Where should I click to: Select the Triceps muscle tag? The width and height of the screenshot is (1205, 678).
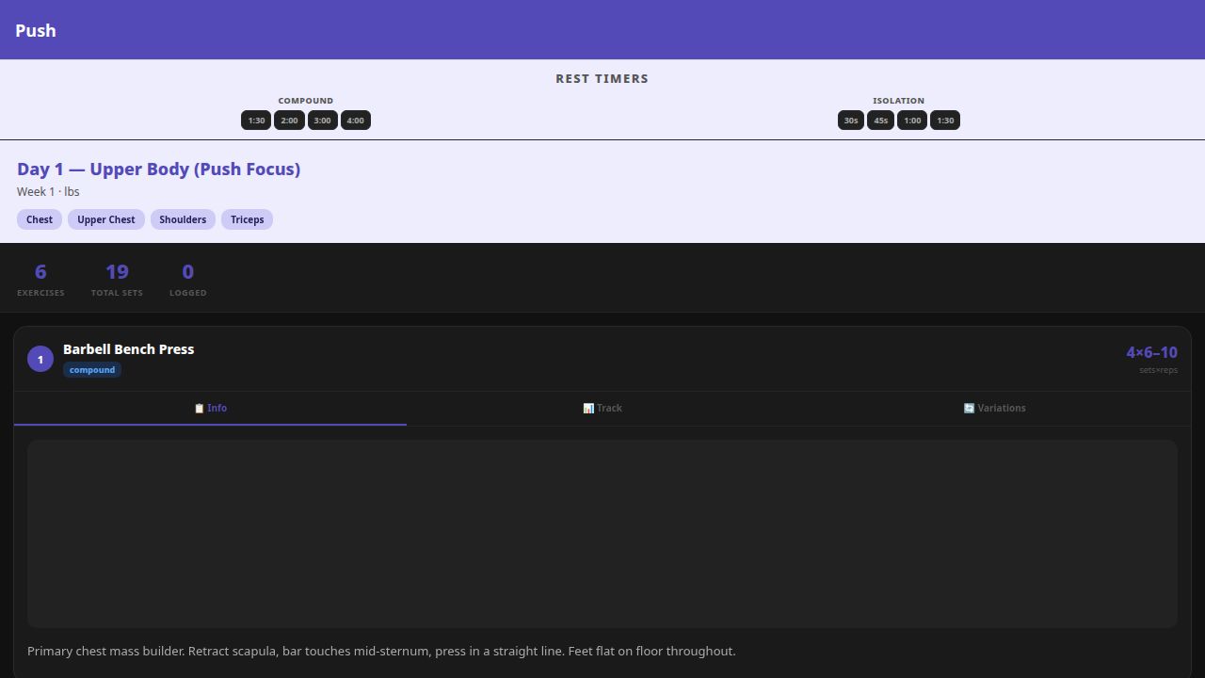(248, 219)
